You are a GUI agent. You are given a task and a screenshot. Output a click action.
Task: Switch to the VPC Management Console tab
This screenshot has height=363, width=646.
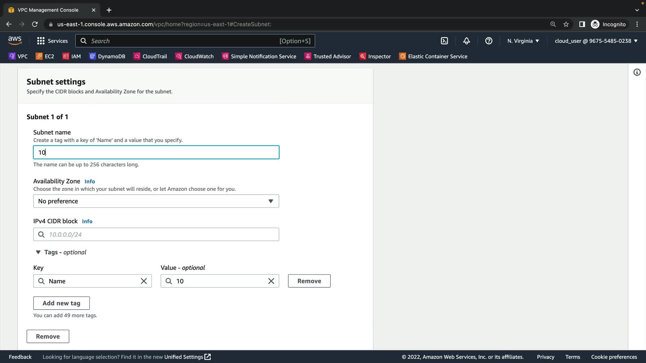(x=48, y=10)
